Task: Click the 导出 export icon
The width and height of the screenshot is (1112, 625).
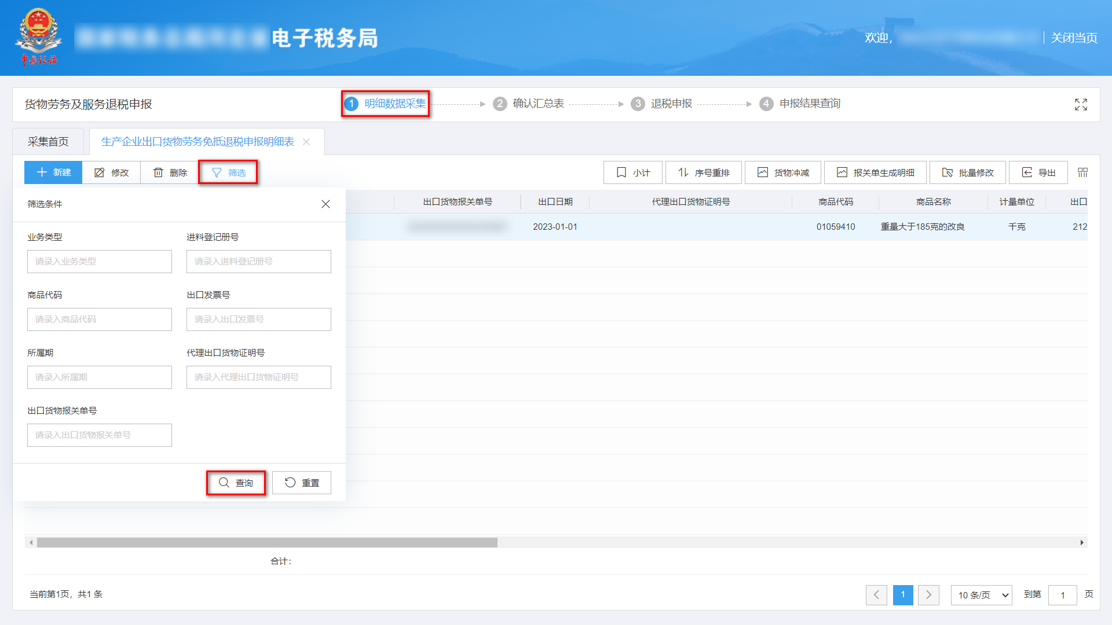Action: (x=1038, y=172)
